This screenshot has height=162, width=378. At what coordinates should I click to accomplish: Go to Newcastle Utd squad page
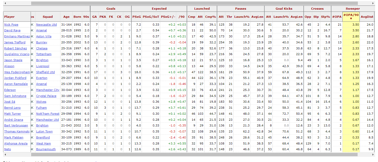[46, 25]
